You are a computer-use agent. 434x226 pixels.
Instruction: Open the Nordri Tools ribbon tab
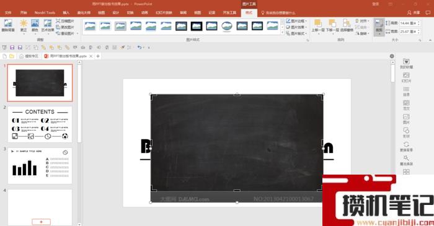45,13
